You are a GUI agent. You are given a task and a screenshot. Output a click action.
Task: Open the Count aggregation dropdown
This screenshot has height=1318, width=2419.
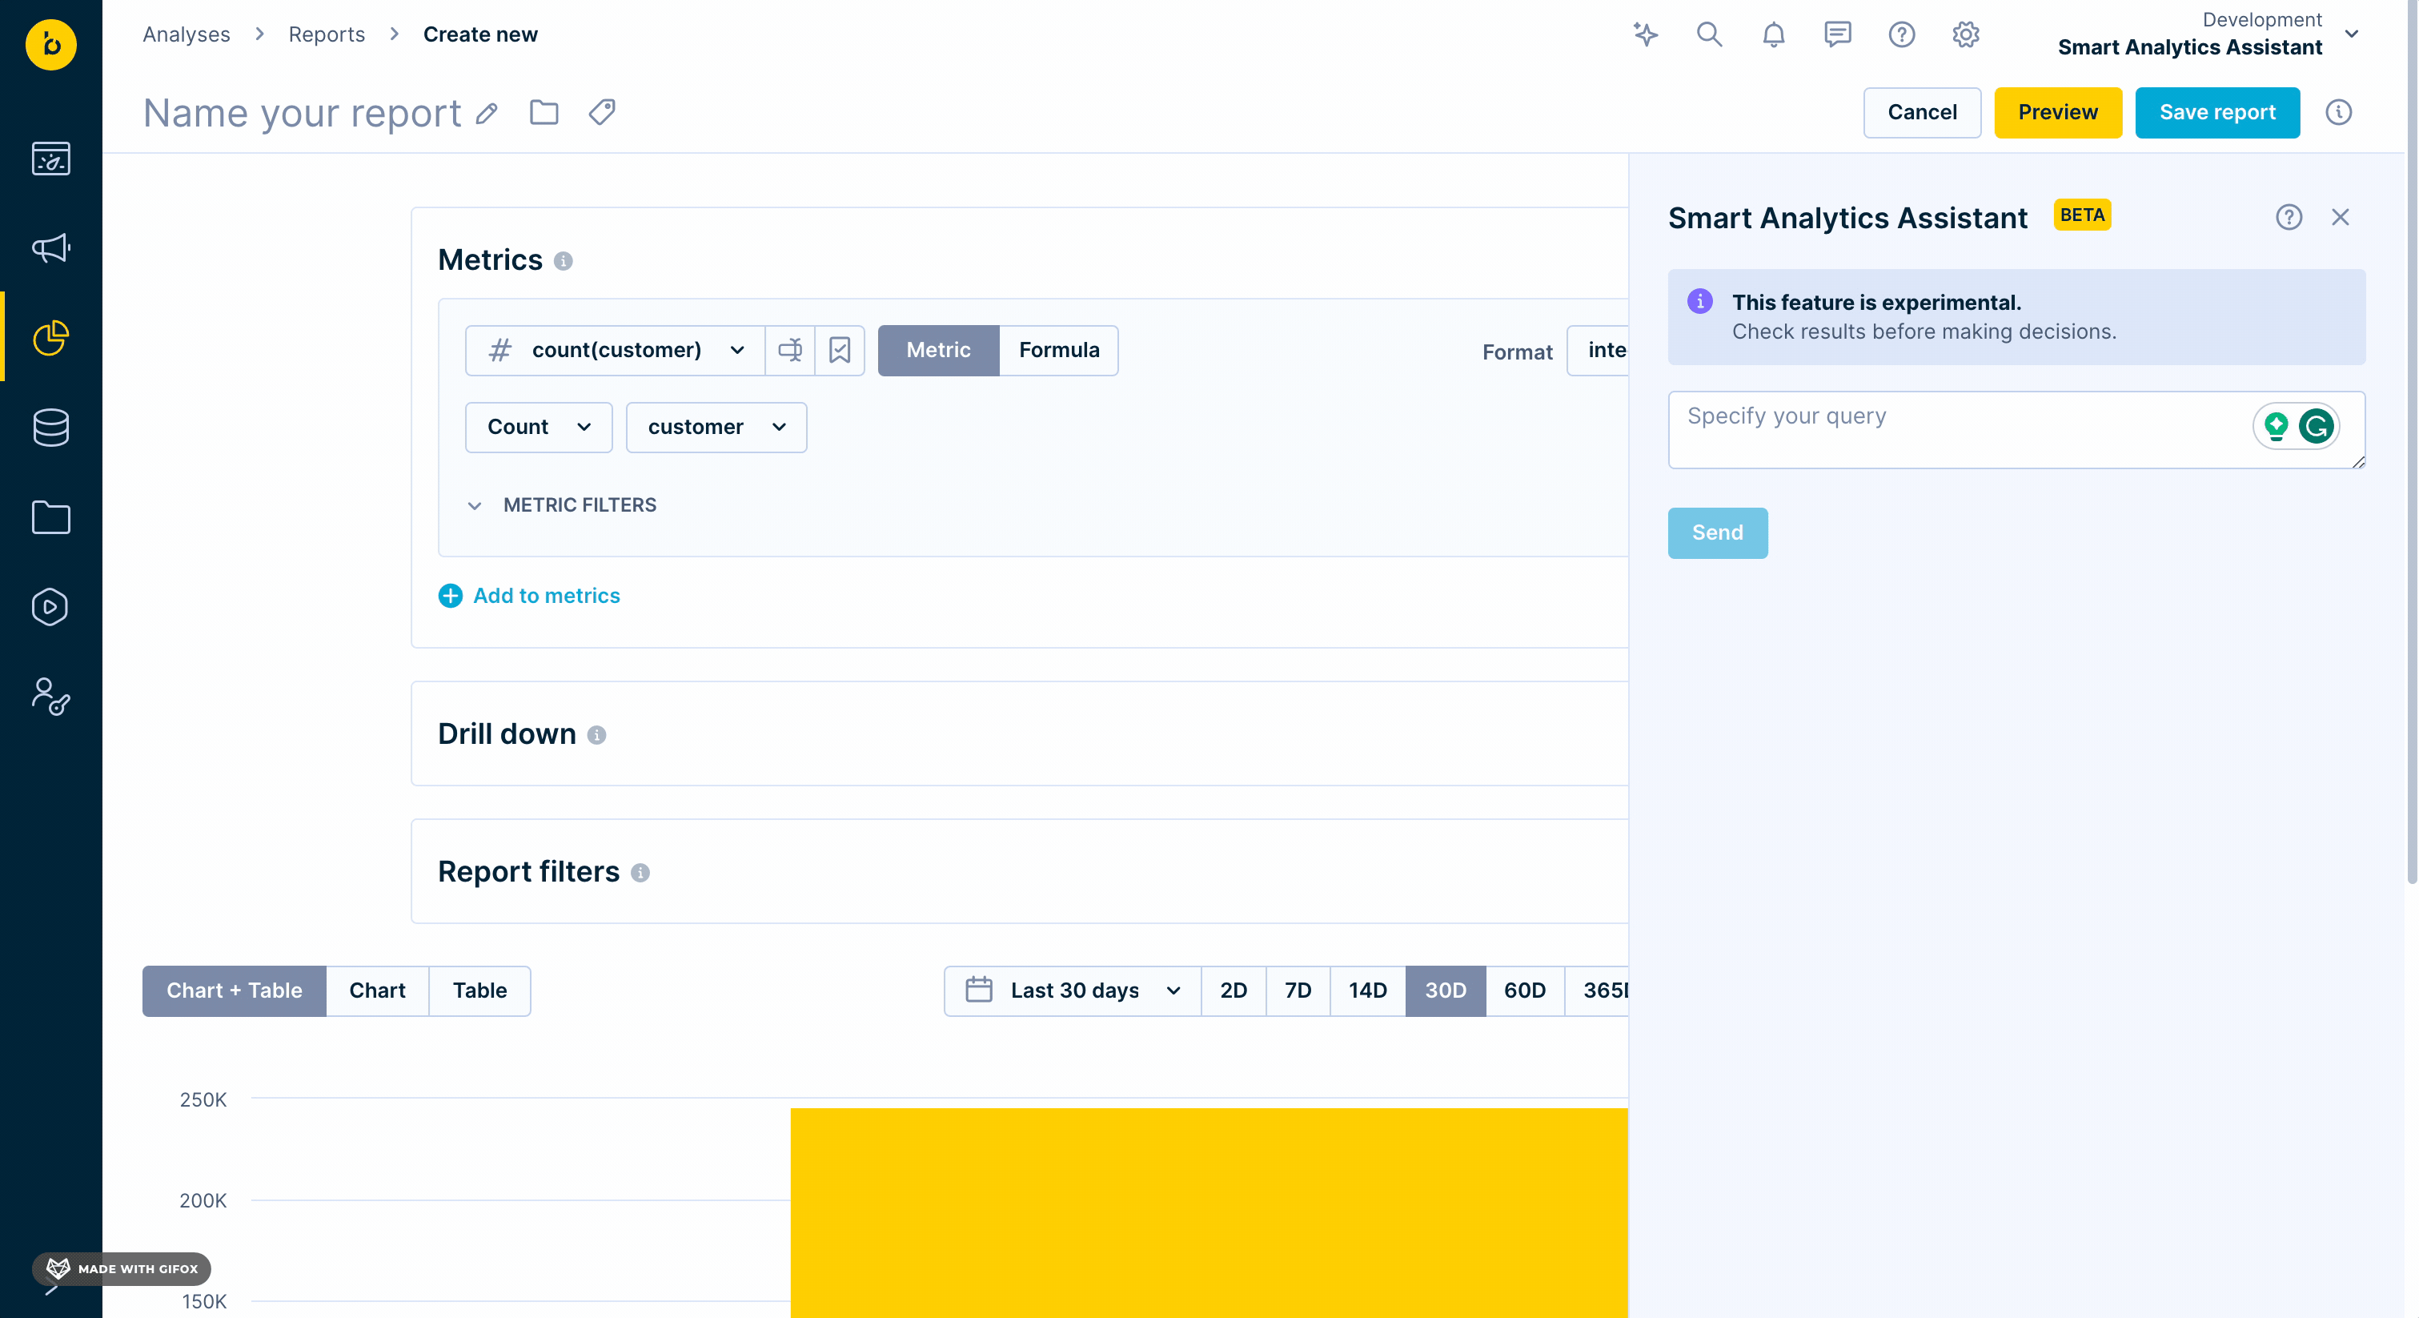[x=538, y=428]
